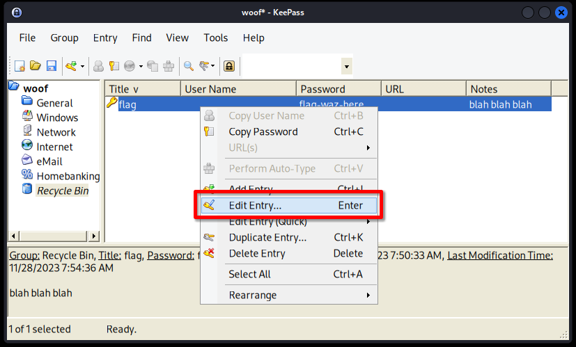Choose Delete Entry in context menu
Viewport: 576px width, 347px height.
pyautogui.click(x=289, y=253)
